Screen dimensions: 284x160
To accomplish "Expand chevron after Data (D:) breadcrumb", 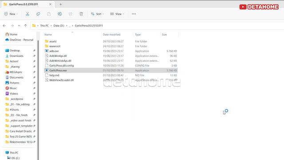I will 67,26.
